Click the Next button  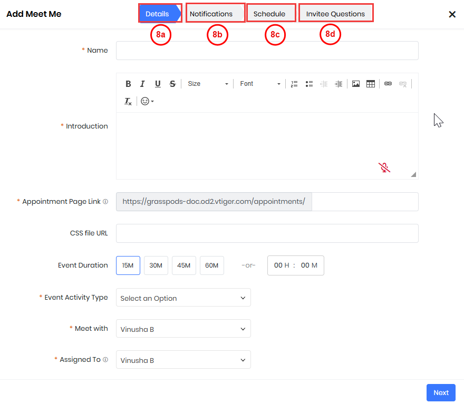[x=441, y=392]
